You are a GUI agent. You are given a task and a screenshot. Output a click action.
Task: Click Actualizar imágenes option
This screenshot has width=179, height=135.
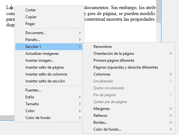click(49, 54)
